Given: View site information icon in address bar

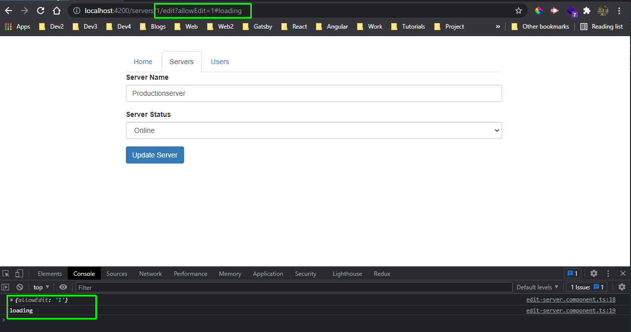Looking at the screenshot, I should [77, 11].
